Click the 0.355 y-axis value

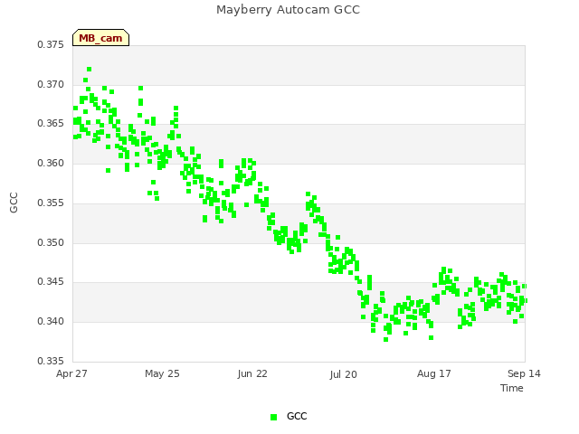tap(51, 203)
